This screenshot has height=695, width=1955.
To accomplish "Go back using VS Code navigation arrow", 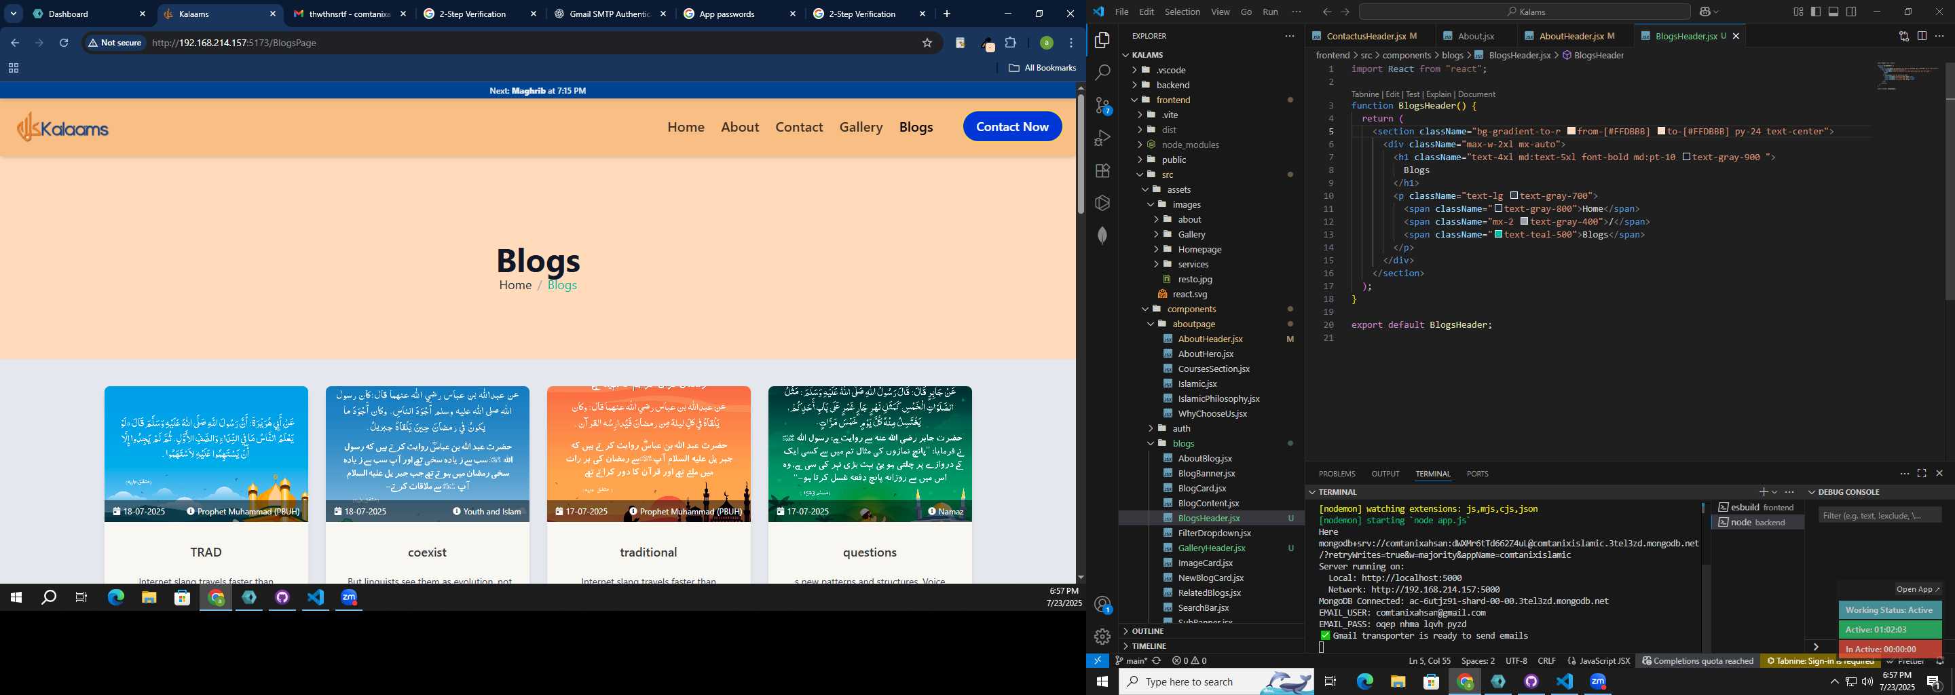I will (1326, 12).
